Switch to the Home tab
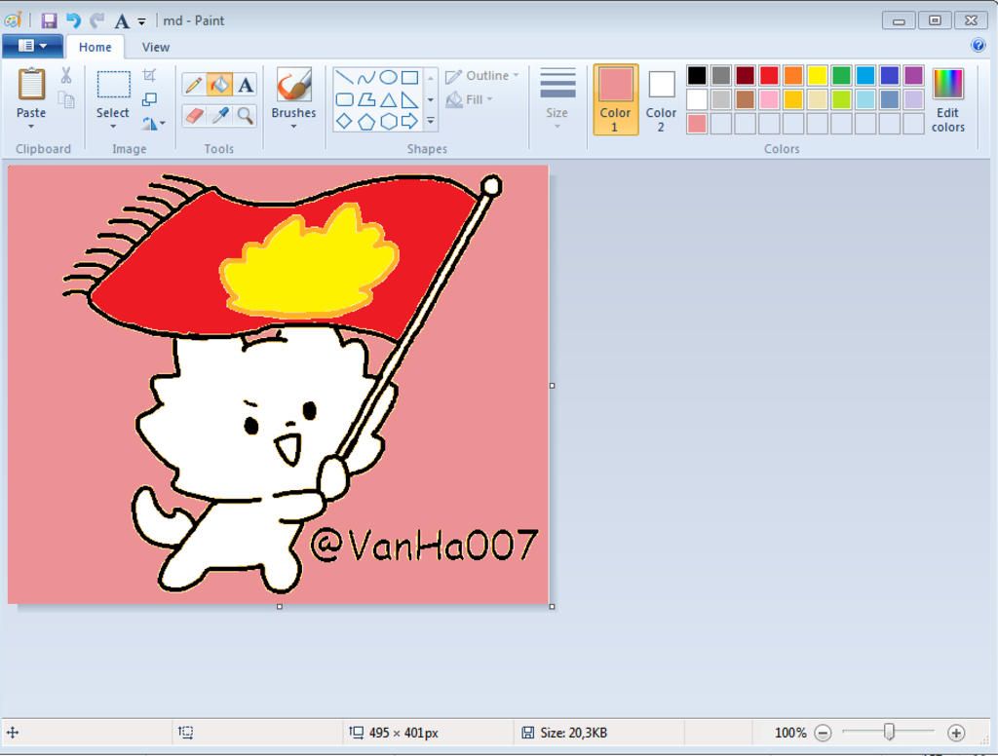This screenshot has height=756, width=998. click(x=95, y=47)
